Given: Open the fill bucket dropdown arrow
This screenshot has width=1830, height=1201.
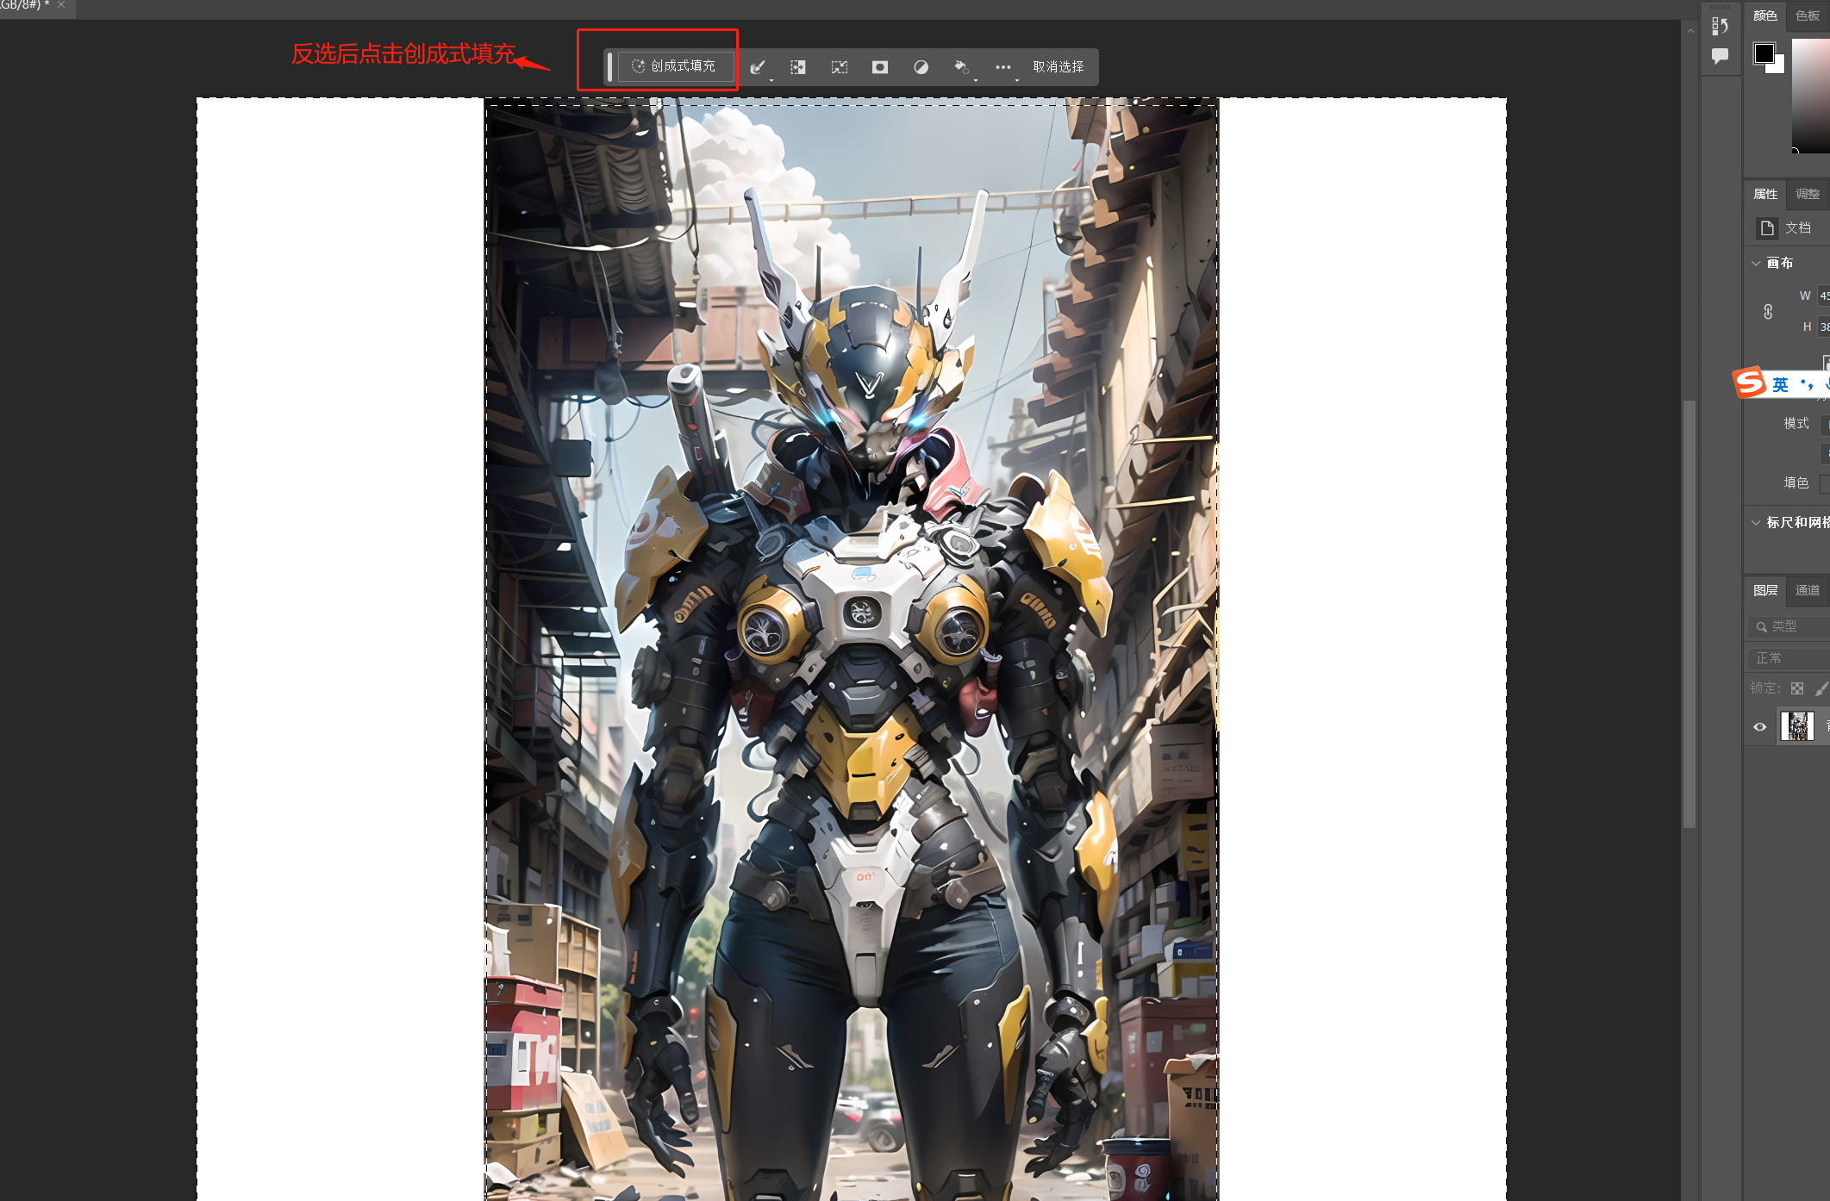Looking at the screenshot, I should tap(976, 80).
